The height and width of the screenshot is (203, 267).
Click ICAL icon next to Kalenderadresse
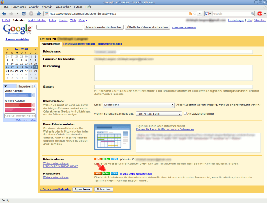[x=106, y=159]
